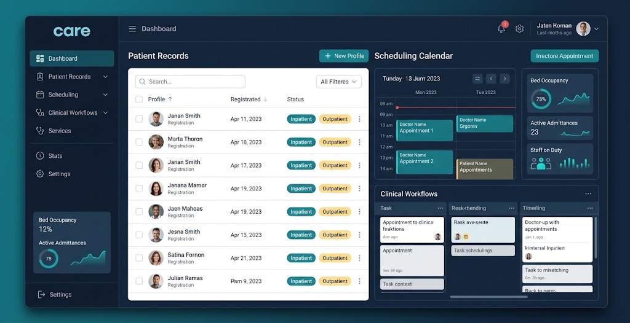Click the Services stethoscope icon
This screenshot has height=323, width=630.
(40, 131)
